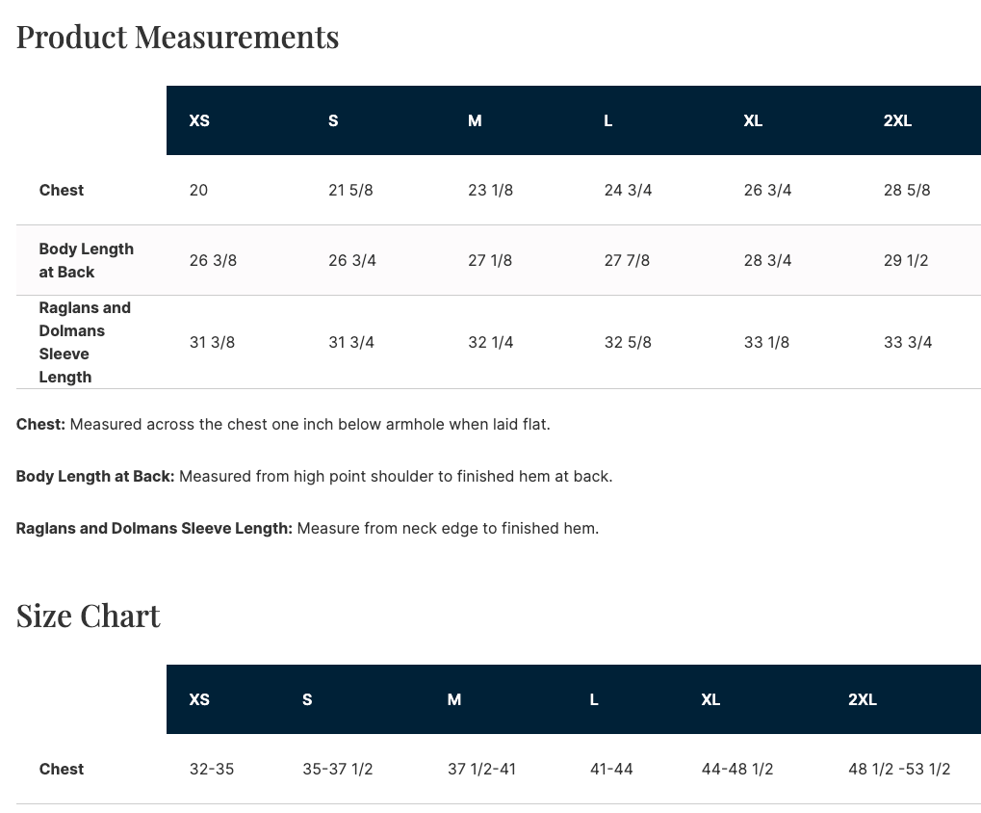Select the 29 1/2 body length cell

906,260
